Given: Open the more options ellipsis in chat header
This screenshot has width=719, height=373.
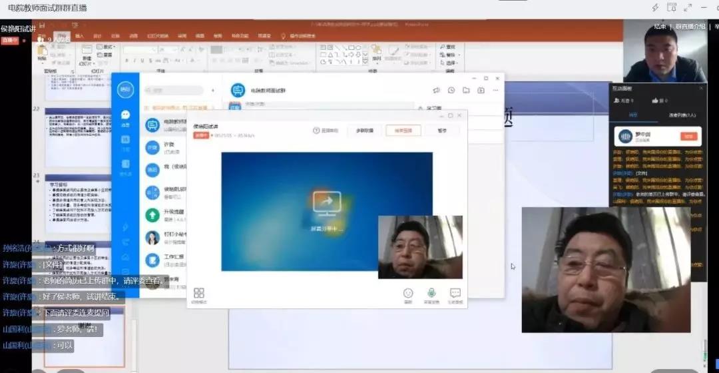Looking at the screenshot, I should coord(495,91).
